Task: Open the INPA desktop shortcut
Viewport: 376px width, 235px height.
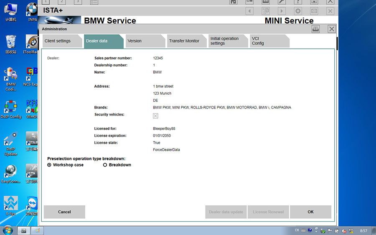Action: (32, 13)
